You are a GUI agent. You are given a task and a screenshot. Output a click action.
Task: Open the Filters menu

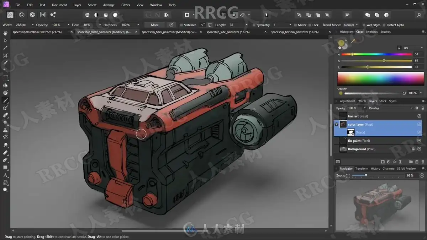tap(125, 5)
